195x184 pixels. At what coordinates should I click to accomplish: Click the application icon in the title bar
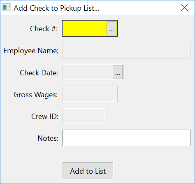coord(6,8)
